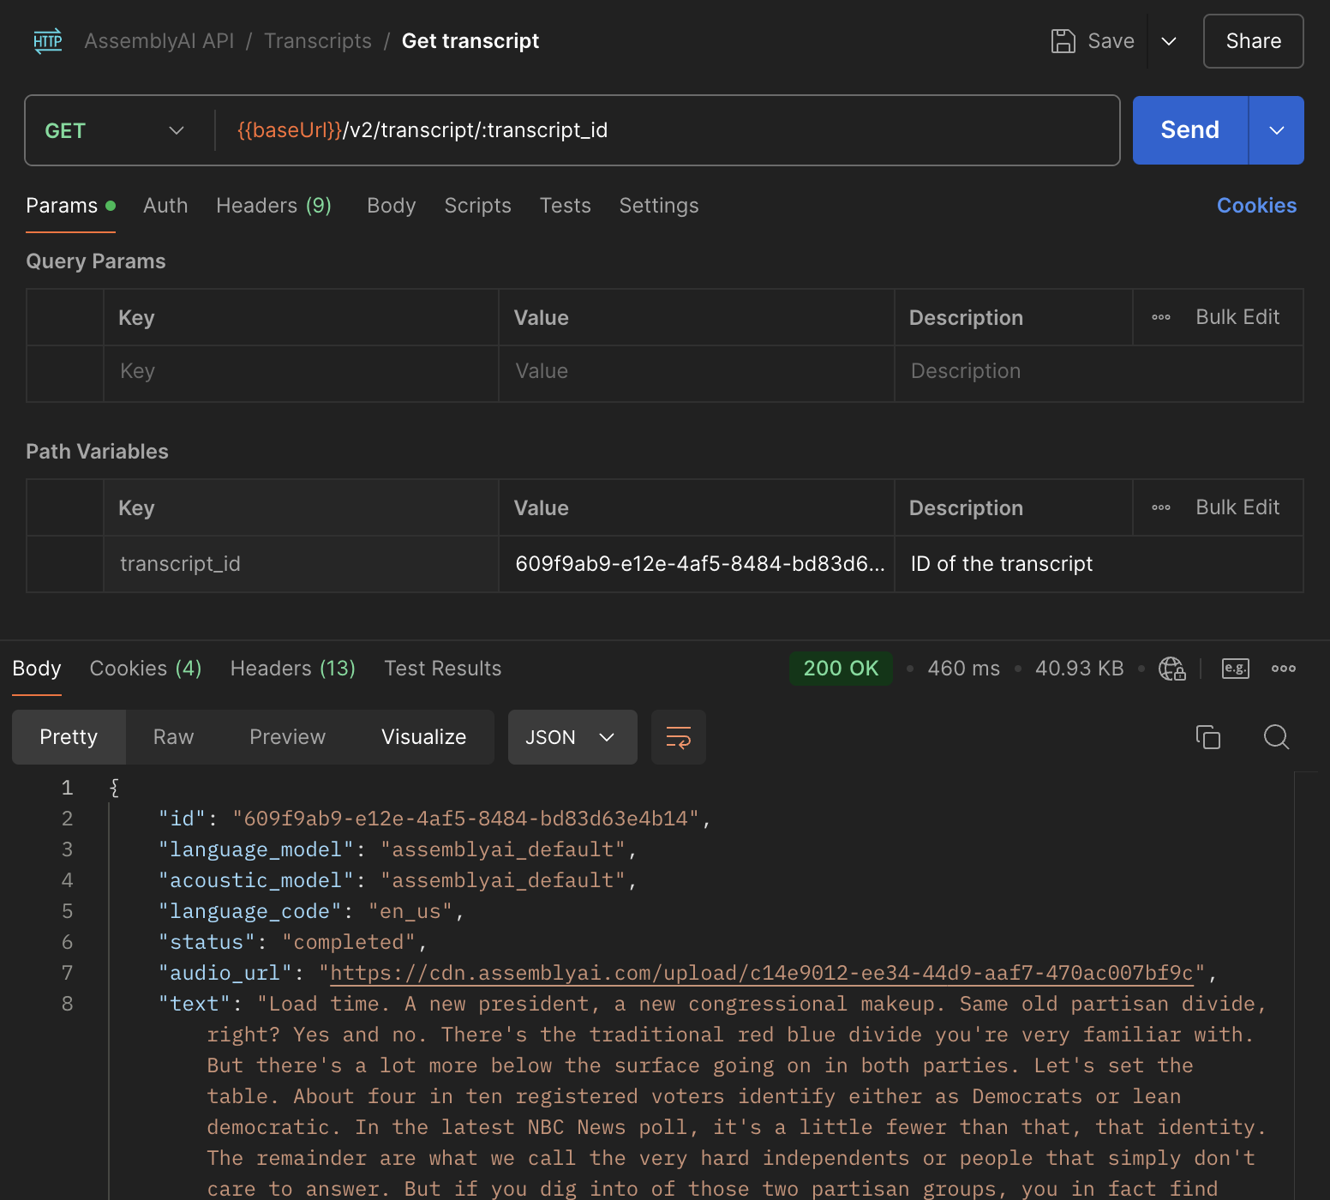
Task: Save response as example using e.g. icon
Action: pyautogui.click(x=1235, y=669)
